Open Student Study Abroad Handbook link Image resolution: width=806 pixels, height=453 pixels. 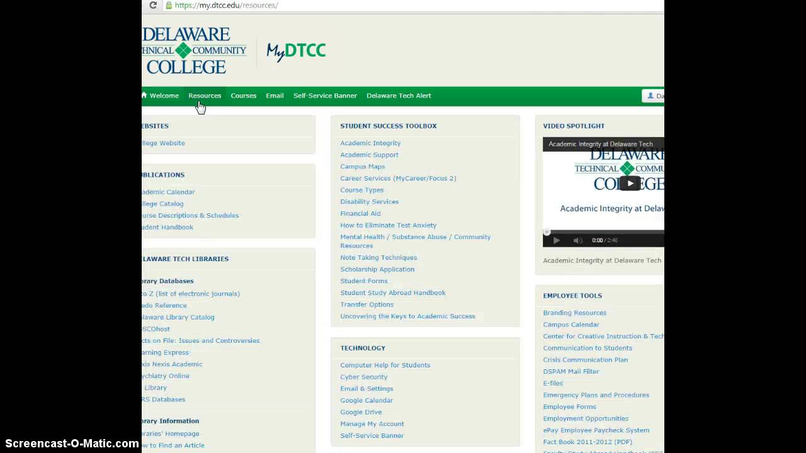tap(393, 293)
